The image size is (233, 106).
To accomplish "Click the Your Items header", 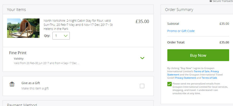I will coord(16,10).
